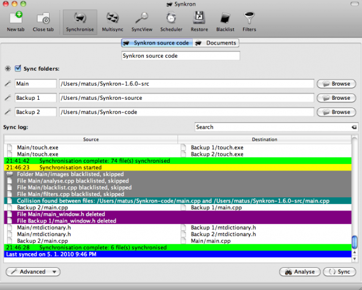The width and height of the screenshot is (362, 290).
Task: Clear the sync log search field
Action: coord(354,127)
